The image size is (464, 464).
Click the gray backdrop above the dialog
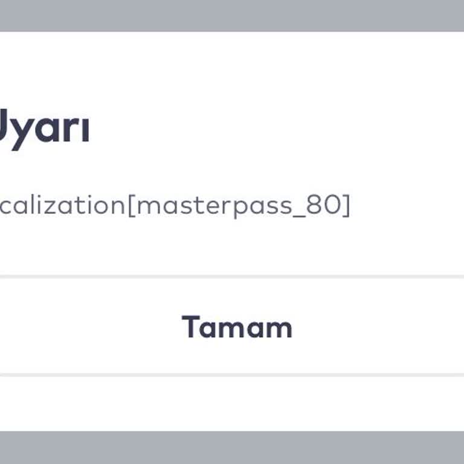[232, 14]
